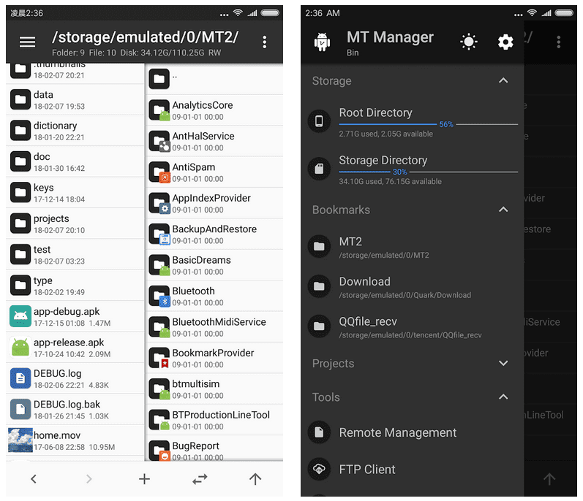Open the overflow menu beside the /storage/emulated/0/MT2/ path
The width and height of the screenshot is (583, 501).
264,42
